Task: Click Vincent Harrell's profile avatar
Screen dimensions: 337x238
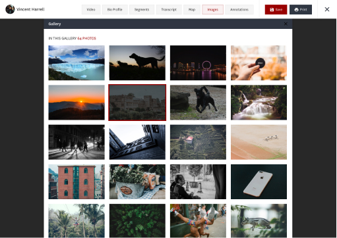Action: (10, 9)
